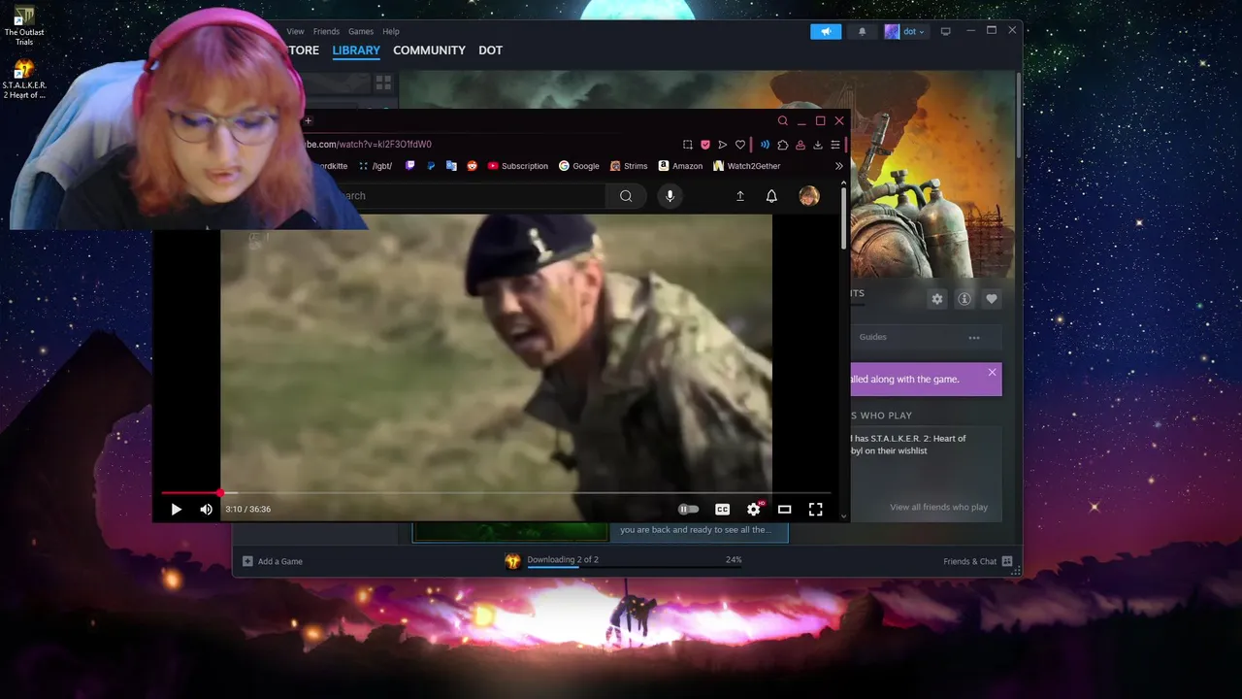Open game manage gear in Steam

click(936, 299)
